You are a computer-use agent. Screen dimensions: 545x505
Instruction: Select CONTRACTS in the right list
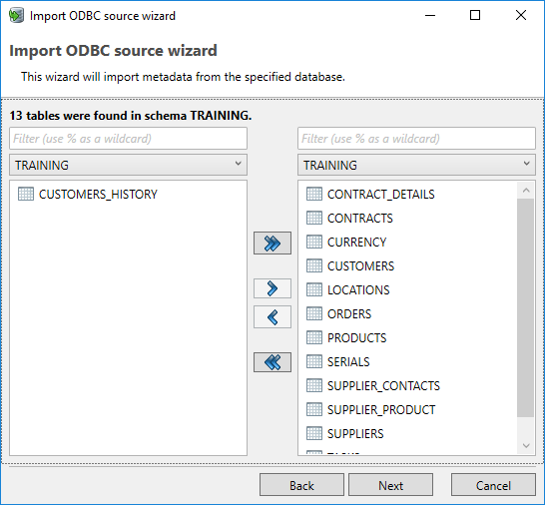359,219
